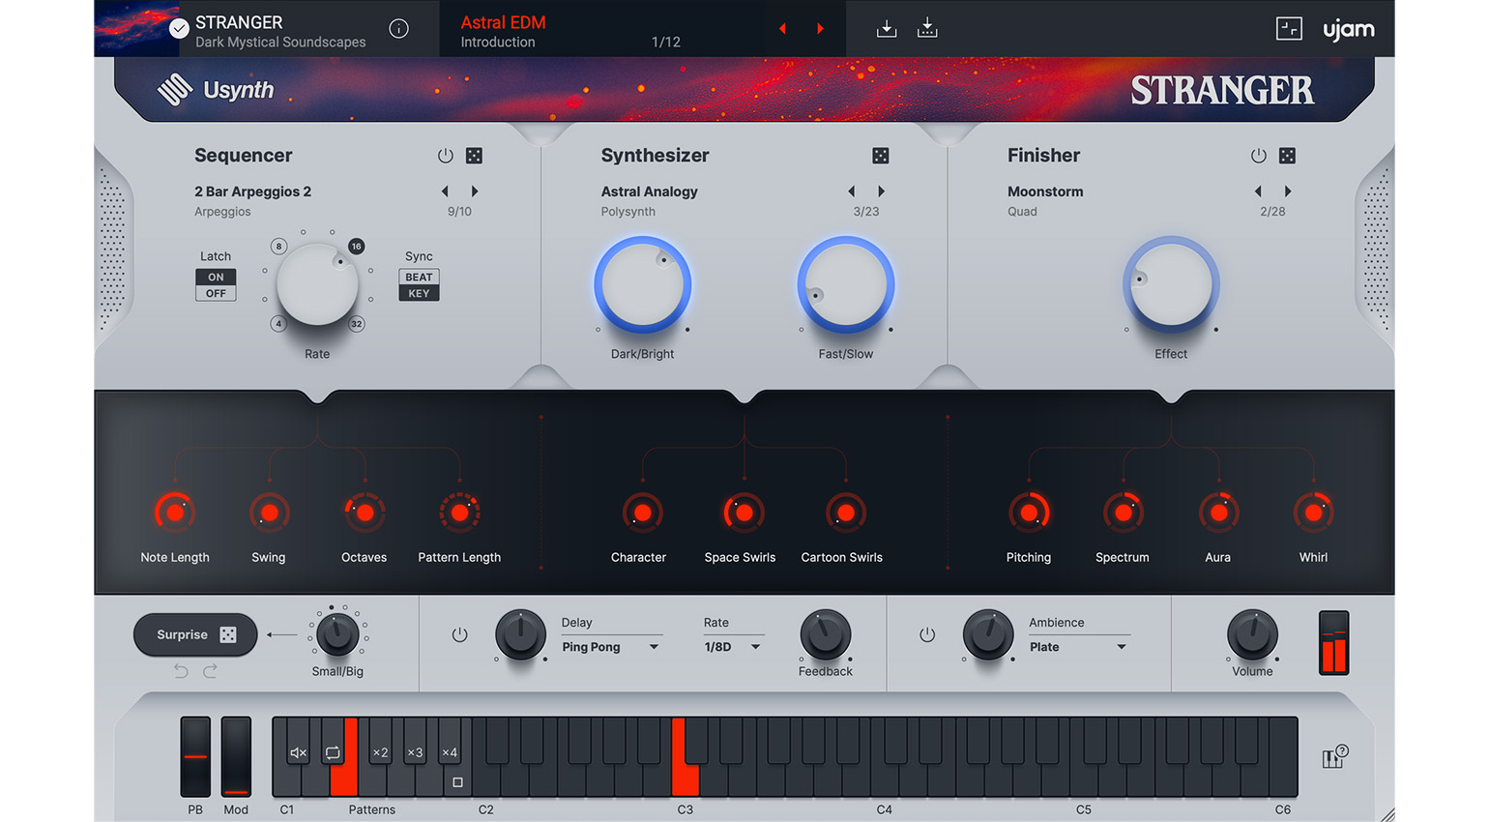Go to next Finisher preset after Moonstorm
The width and height of the screenshot is (1489, 822).
point(1287,191)
